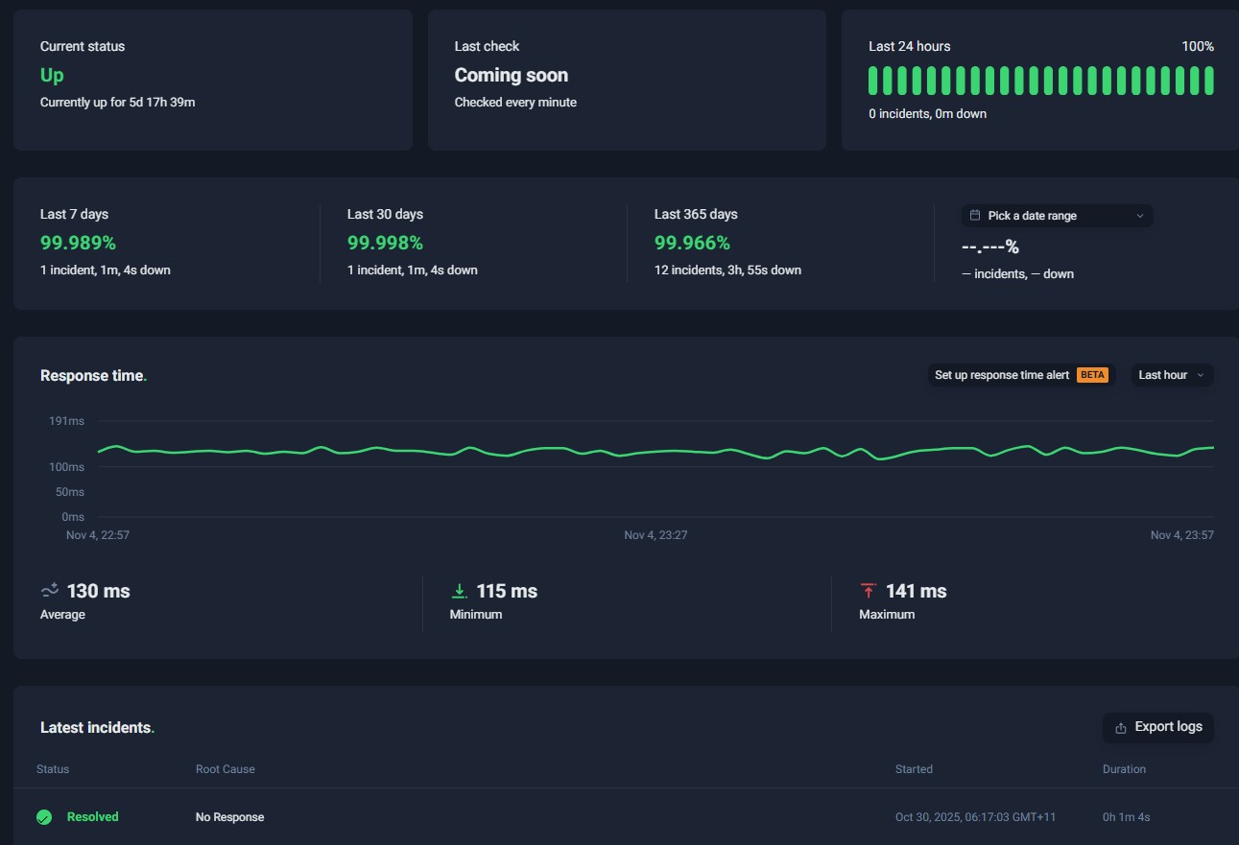Click the calendar icon in date range picker

click(x=975, y=216)
